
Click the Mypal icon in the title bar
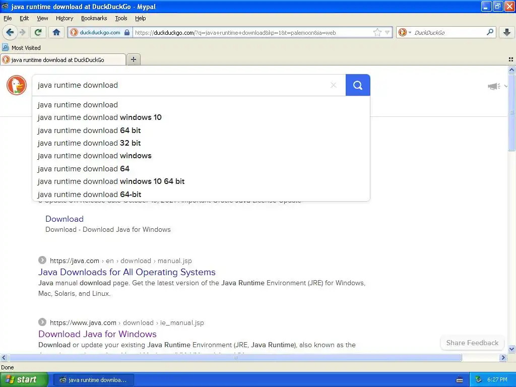(5, 6)
